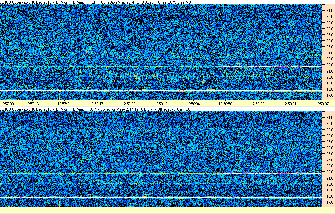Click the 12:57:16 time label
Screen dimensions: 335x214
click(32, 104)
